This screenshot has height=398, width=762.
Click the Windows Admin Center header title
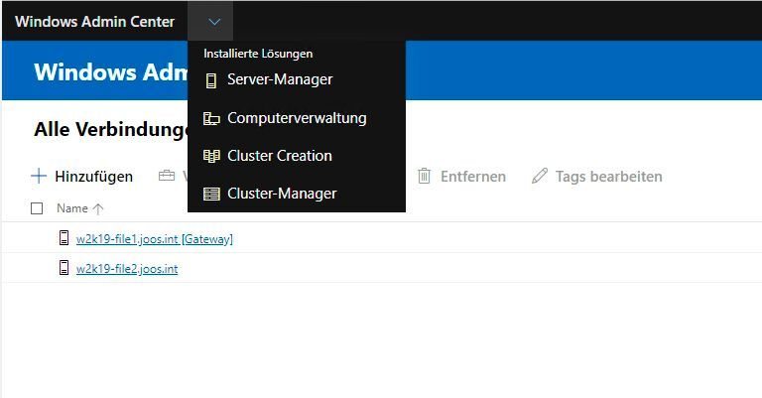click(95, 22)
